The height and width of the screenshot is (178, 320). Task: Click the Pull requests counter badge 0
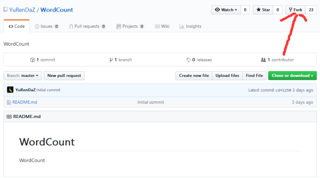click(104, 26)
